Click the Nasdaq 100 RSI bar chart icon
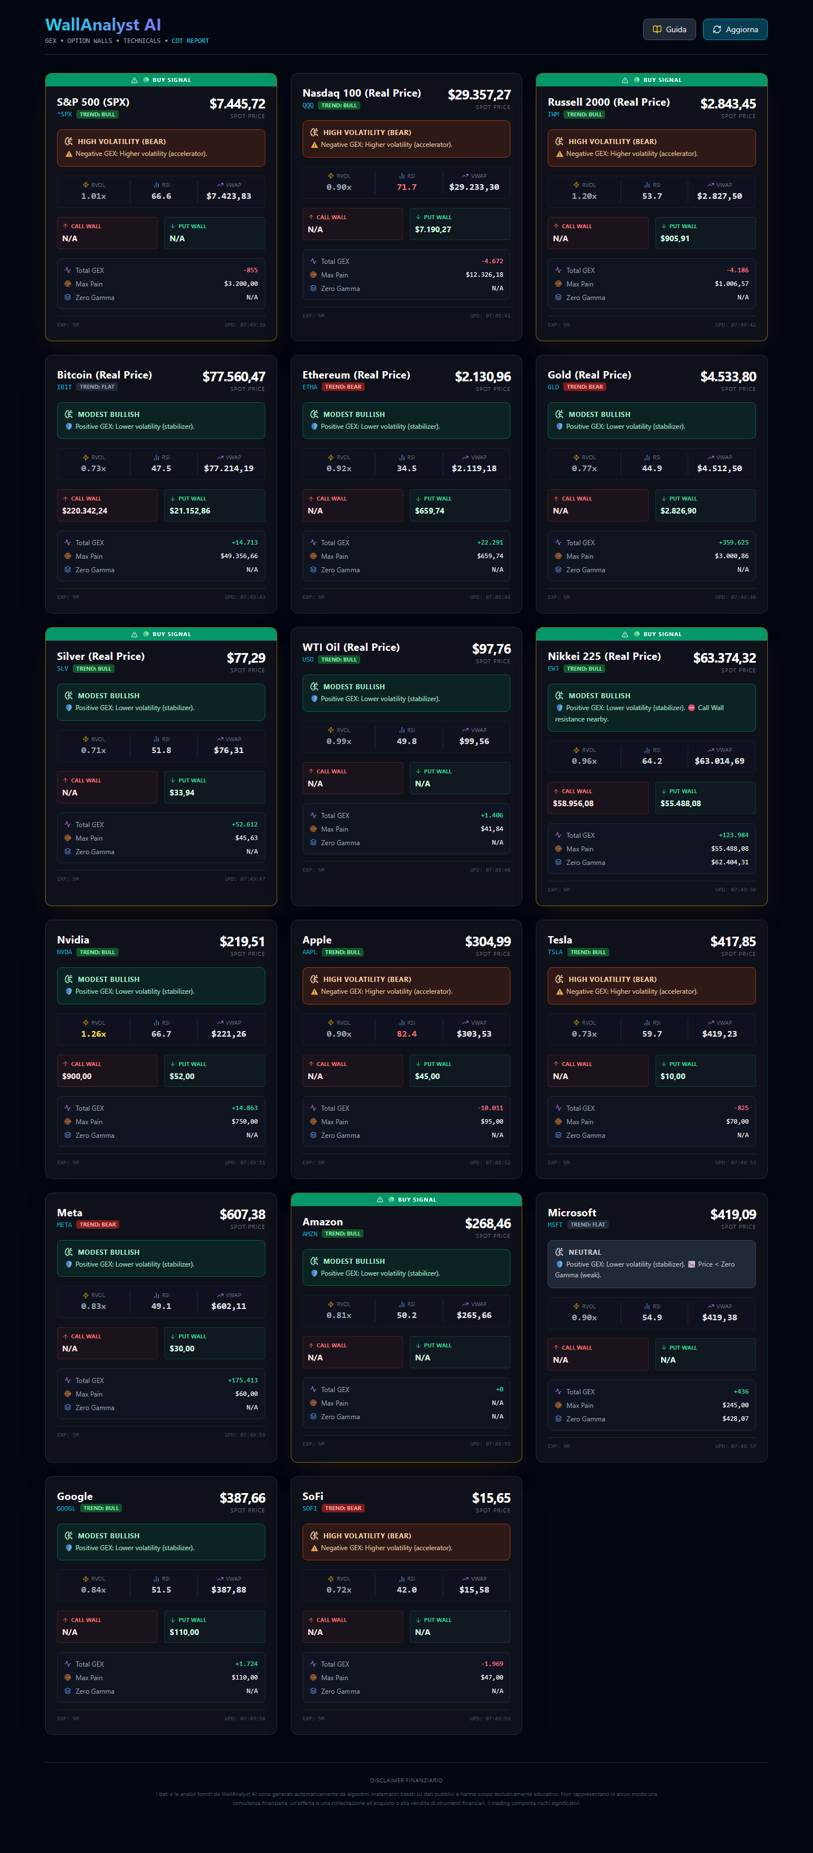The width and height of the screenshot is (813, 1853). 402,176
